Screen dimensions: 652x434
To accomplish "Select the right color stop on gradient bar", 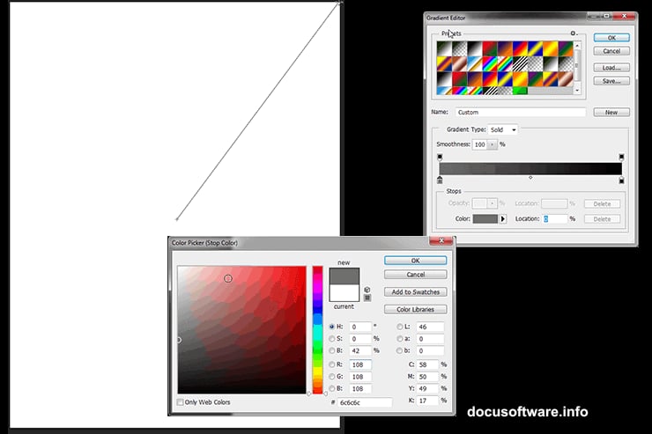I will tap(621, 179).
